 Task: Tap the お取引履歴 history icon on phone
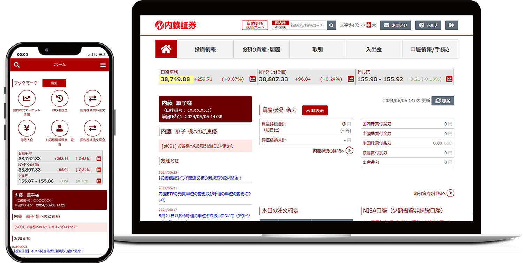[60, 99]
